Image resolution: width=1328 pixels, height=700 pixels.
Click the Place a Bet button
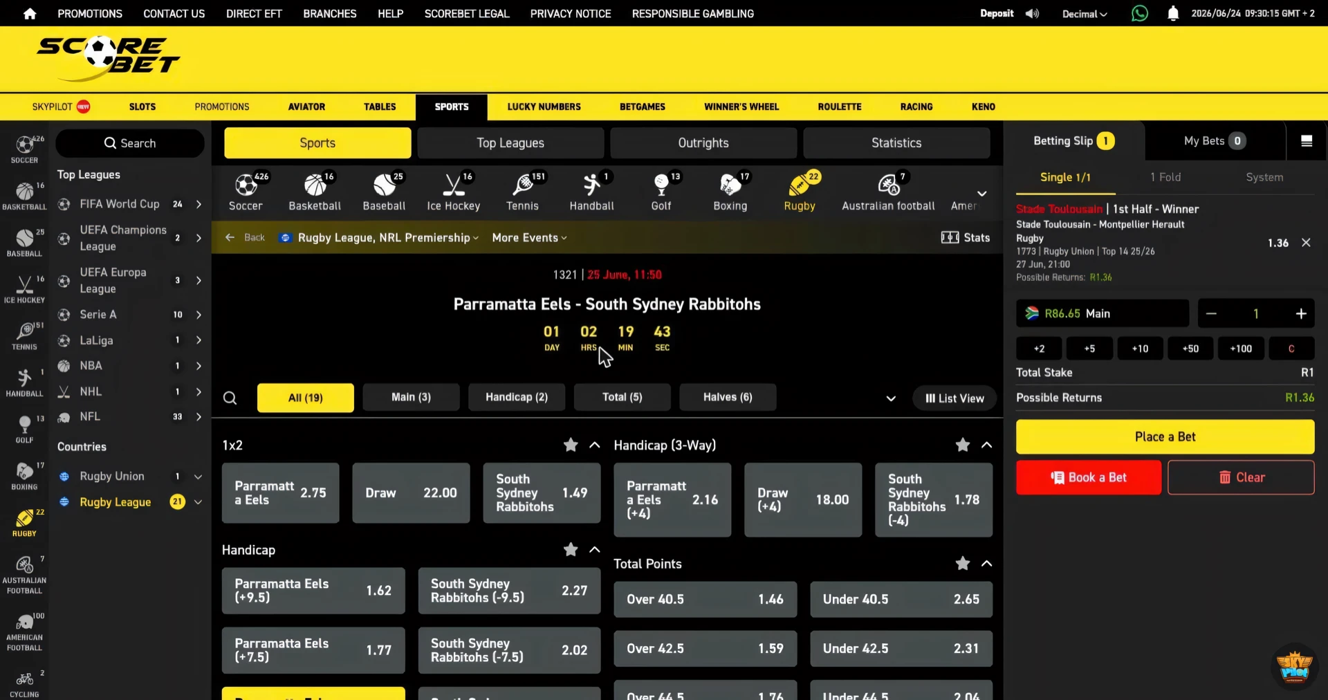coord(1165,436)
